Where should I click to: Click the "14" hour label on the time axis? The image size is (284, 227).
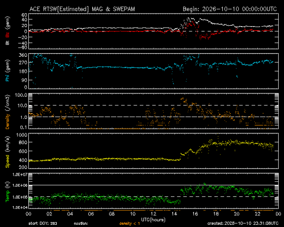pyautogui.click(x=174, y=214)
